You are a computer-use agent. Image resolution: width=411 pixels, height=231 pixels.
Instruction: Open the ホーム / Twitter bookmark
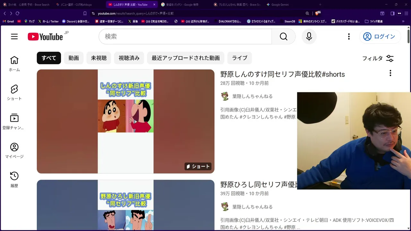(x=48, y=21)
